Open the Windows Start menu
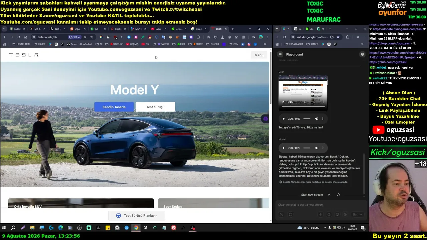This screenshot has height=240, width=427. pos(4,228)
